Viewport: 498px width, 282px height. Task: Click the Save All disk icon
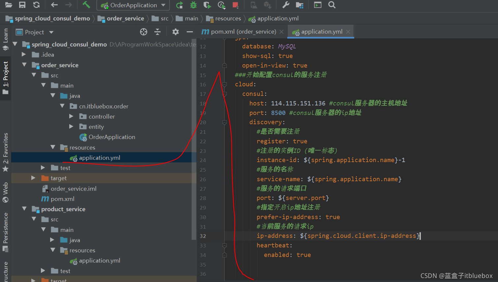[x=22, y=5]
